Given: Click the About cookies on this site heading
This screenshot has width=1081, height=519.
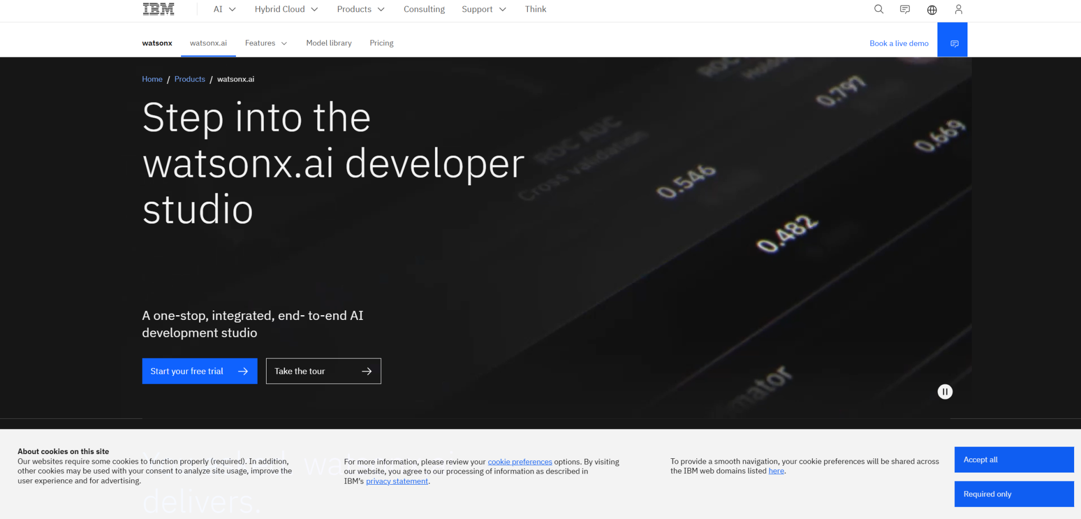Looking at the screenshot, I should coord(63,451).
